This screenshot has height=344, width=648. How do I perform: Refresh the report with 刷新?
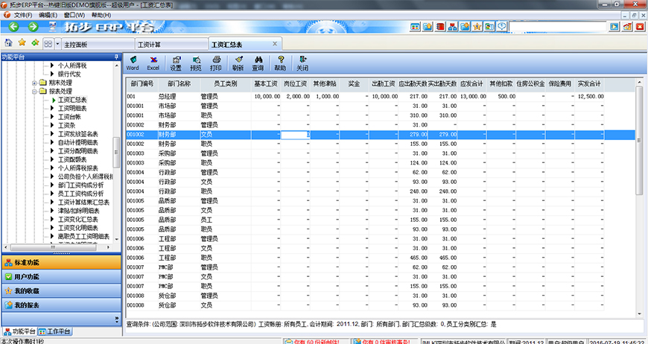[238, 63]
